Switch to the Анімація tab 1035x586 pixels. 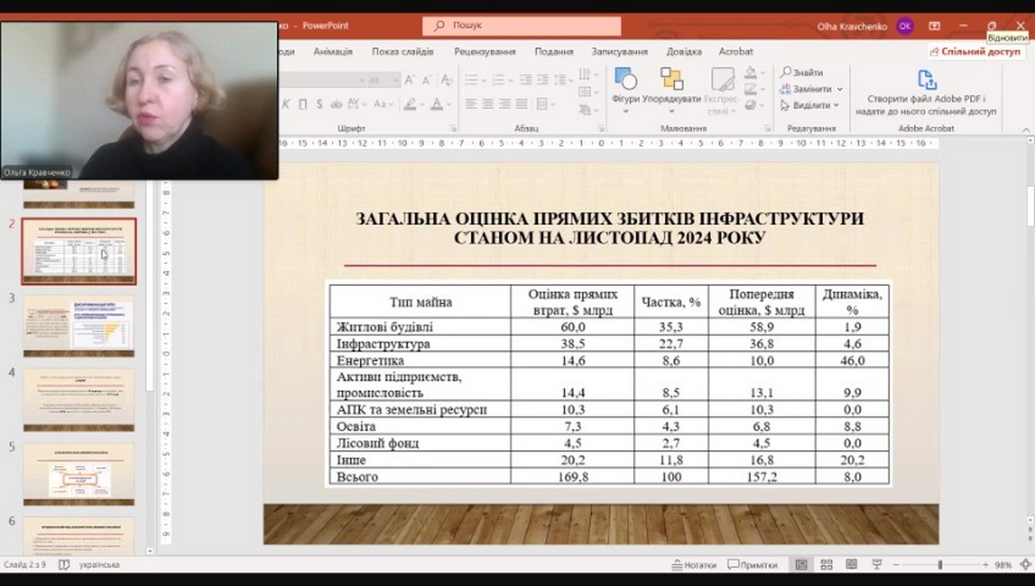(x=333, y=52)
